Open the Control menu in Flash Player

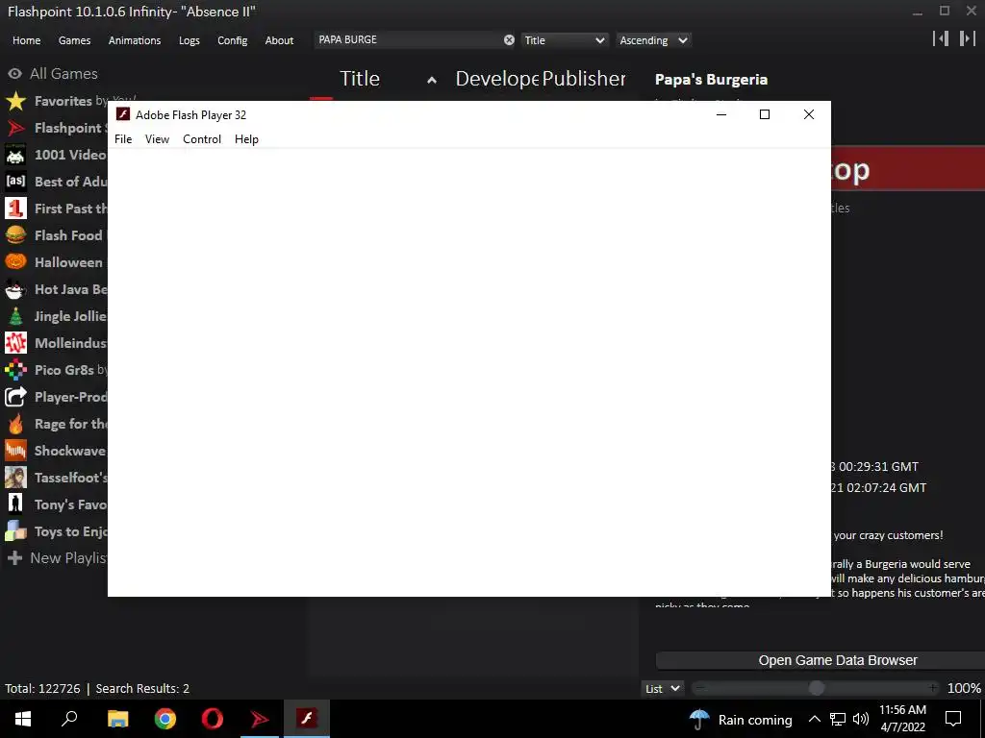(x=202, y=139)
